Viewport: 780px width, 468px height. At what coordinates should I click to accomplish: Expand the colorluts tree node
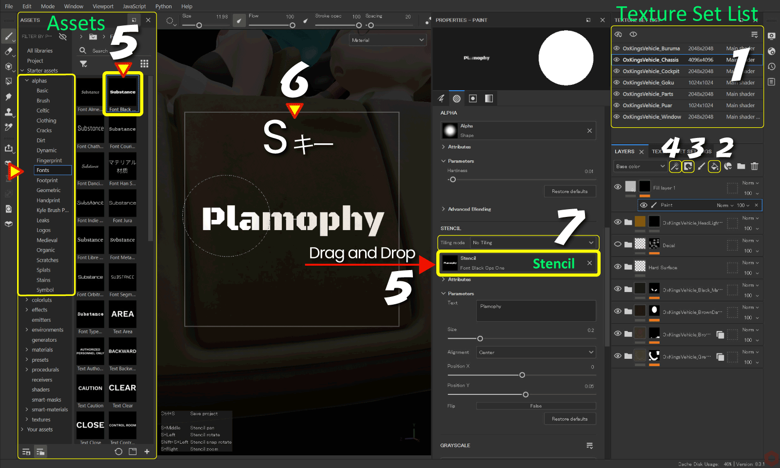(27, 300)
